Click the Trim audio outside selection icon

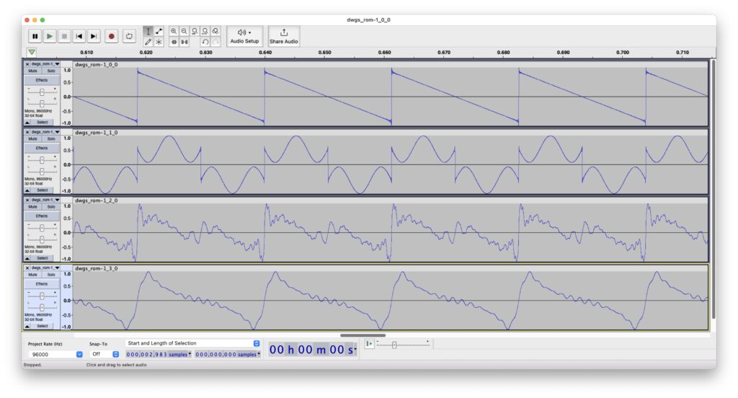(x=174, y=43)
